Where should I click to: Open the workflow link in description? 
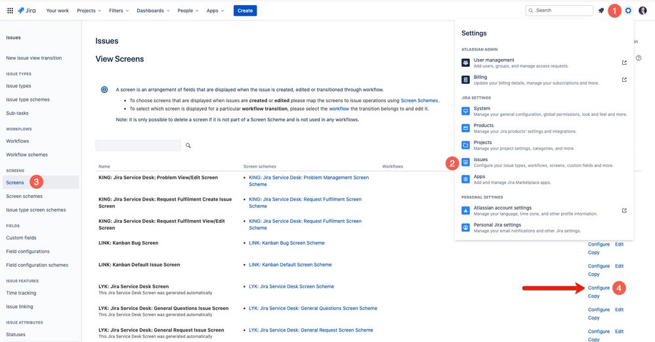[x=339, y=109]
